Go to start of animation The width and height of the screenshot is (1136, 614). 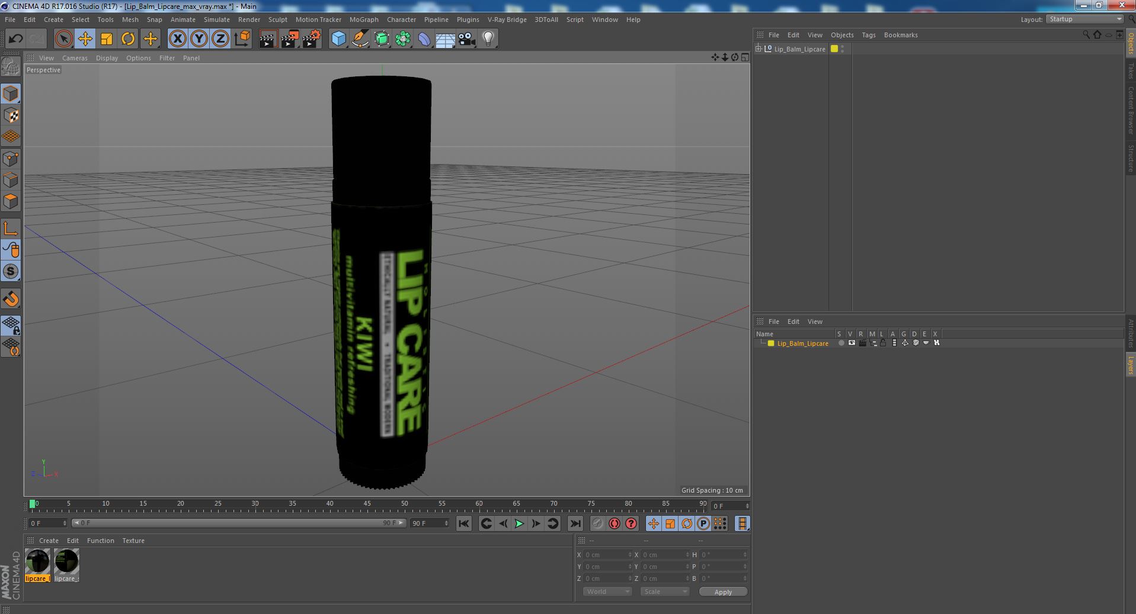pos(463,523)
